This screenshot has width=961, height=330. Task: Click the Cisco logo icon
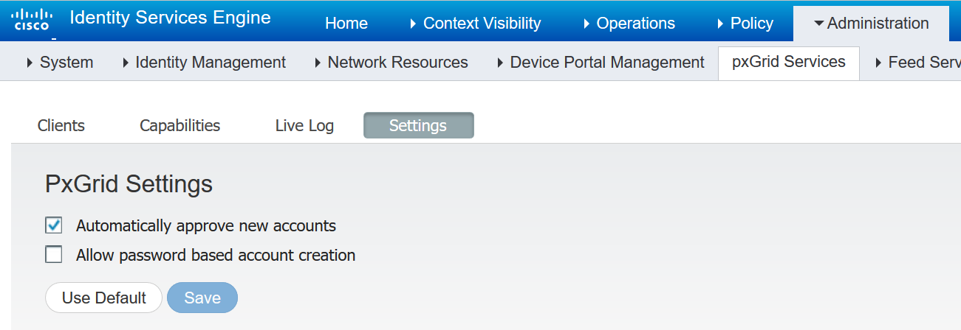click(31, 20)
